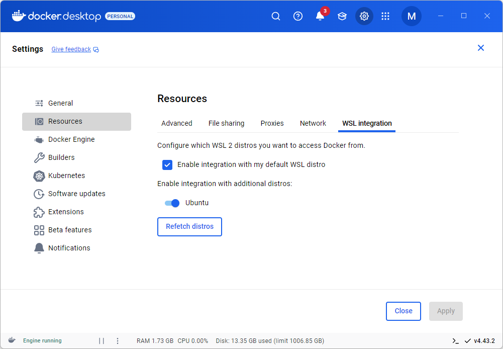Uncheck default WSL distro integration checkbox

[167, 164]
